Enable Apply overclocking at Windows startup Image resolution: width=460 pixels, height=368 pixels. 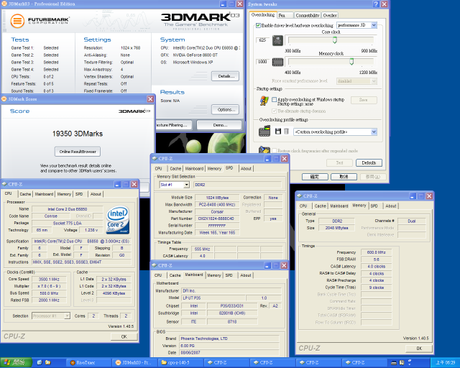pyautogui.click(x=275, y=100)
